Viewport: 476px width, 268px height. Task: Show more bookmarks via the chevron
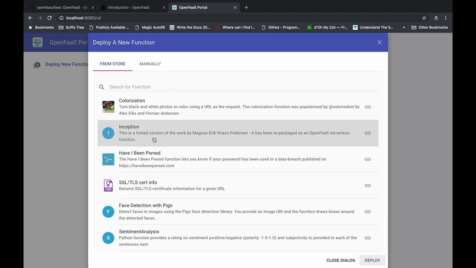click(404, 28)
